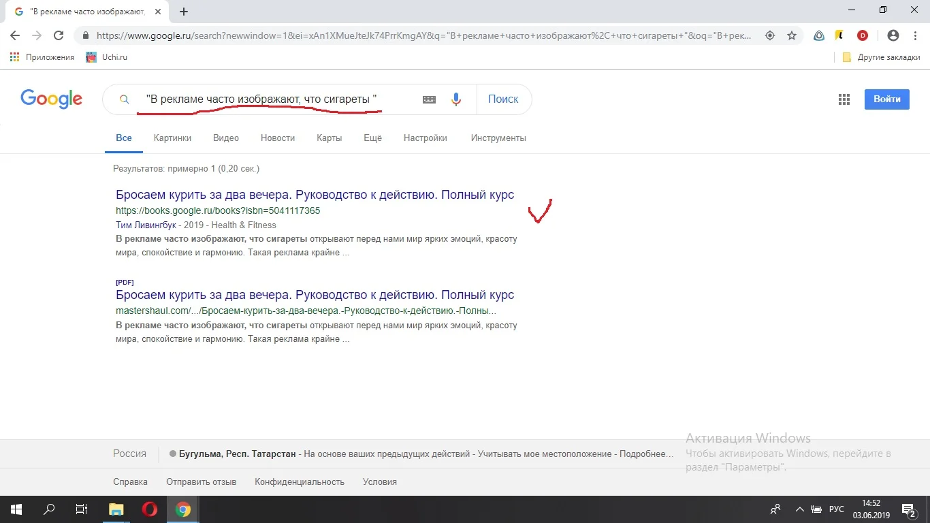Click the Результатов: примерно 1 stats text
This screenshot has height=523, width=930.
tap(187, 168)
